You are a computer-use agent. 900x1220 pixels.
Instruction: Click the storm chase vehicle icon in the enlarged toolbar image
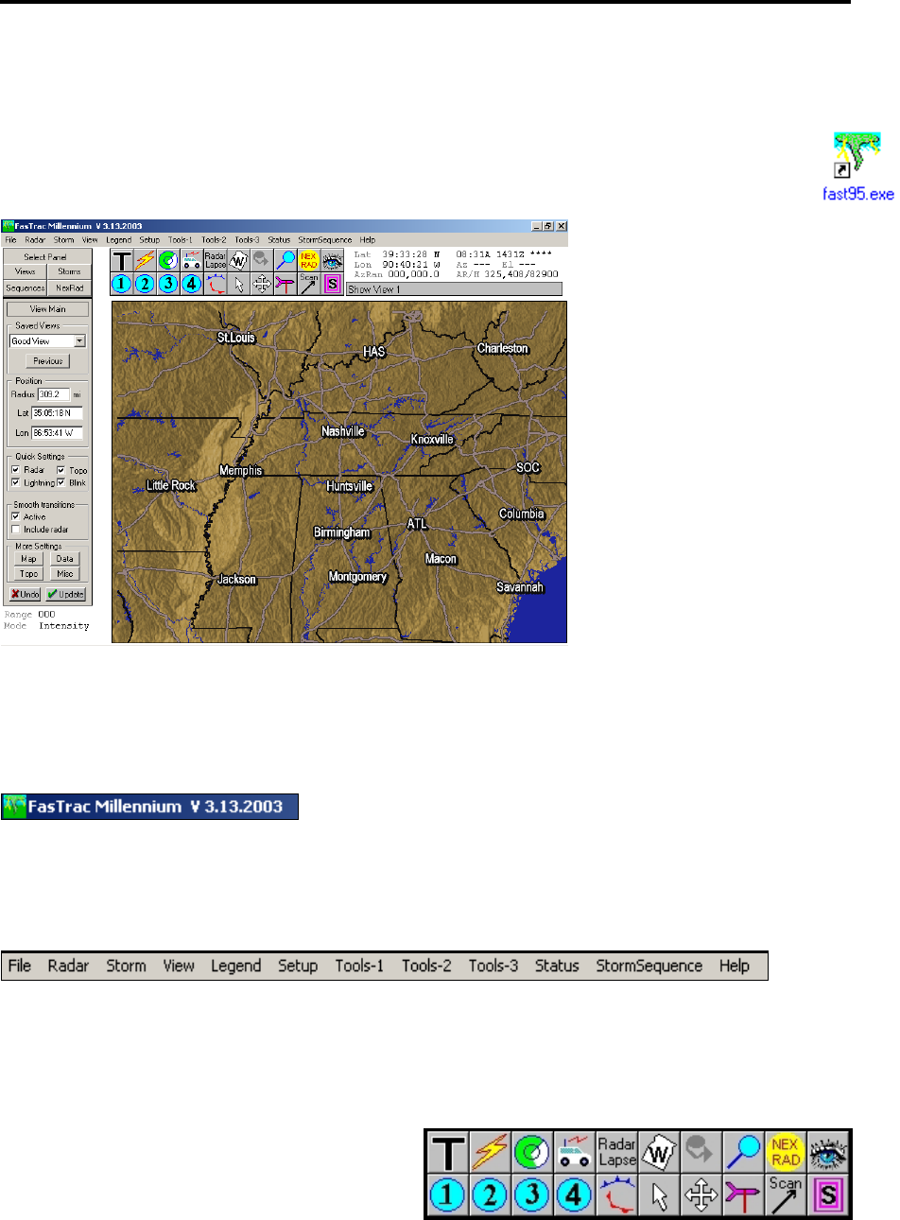575,1153
